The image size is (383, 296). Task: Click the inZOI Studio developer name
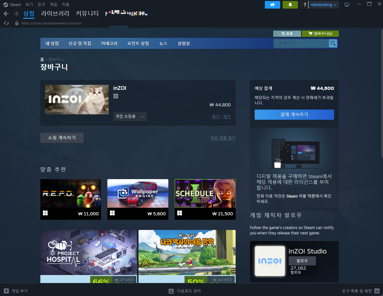[307, 251]
